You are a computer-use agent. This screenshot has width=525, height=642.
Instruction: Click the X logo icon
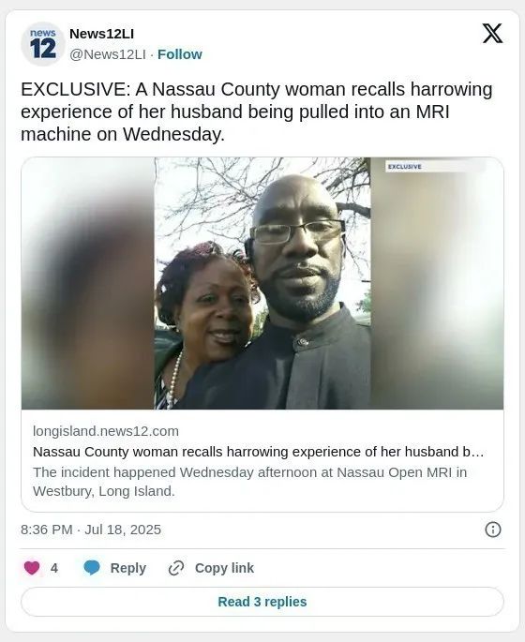[492, 33]
